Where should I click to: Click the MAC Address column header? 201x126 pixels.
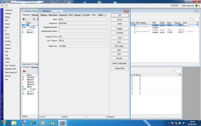pos(144,23)
